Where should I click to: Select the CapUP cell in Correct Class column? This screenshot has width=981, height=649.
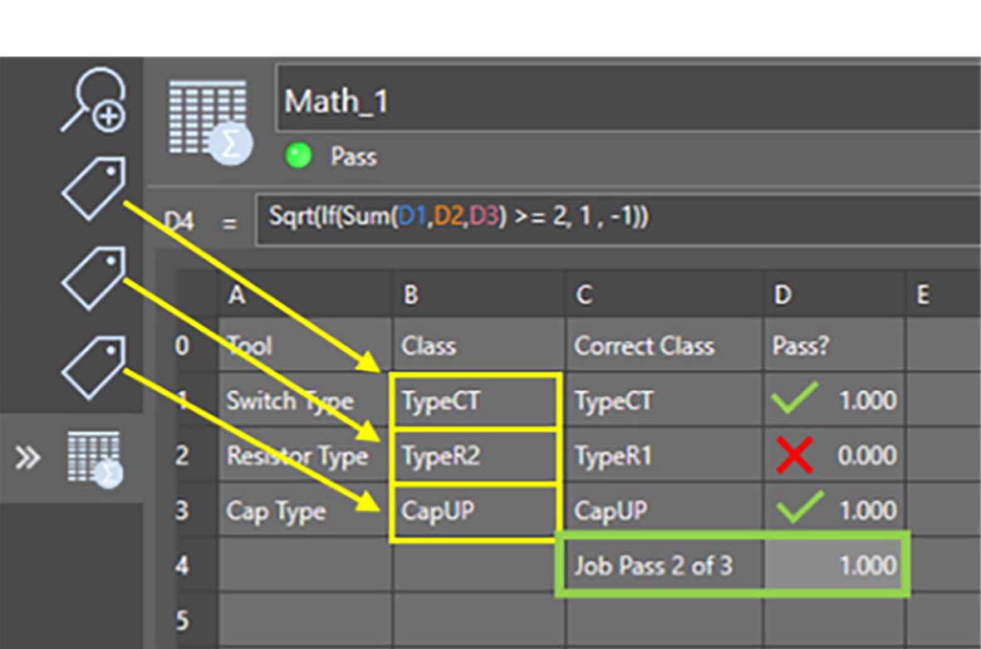point(665,510)
